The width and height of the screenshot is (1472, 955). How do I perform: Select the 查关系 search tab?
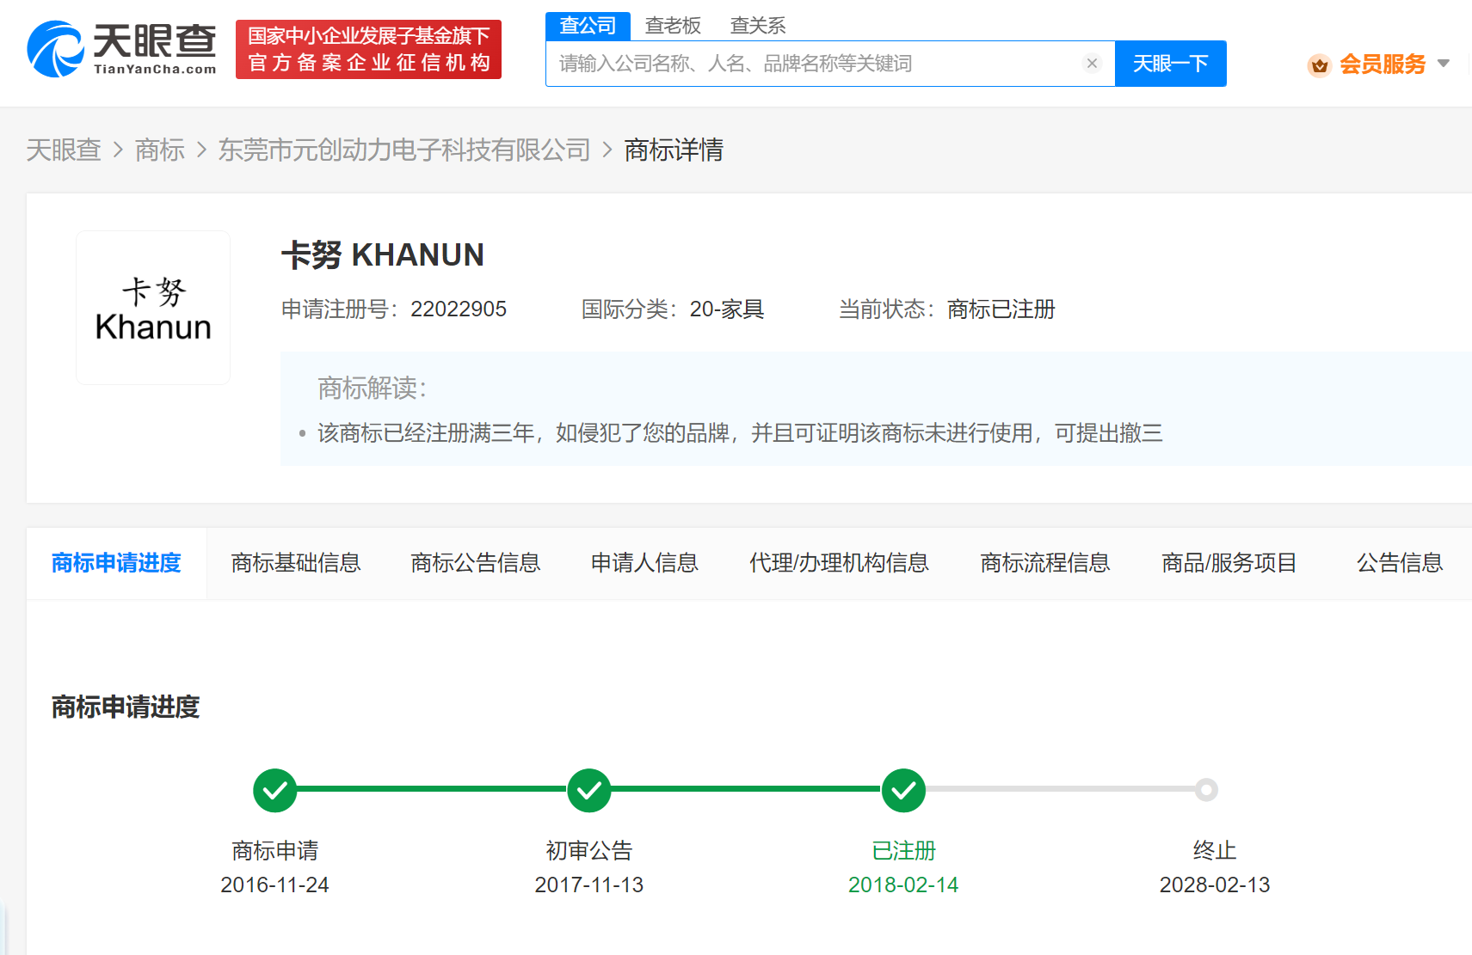757,26
